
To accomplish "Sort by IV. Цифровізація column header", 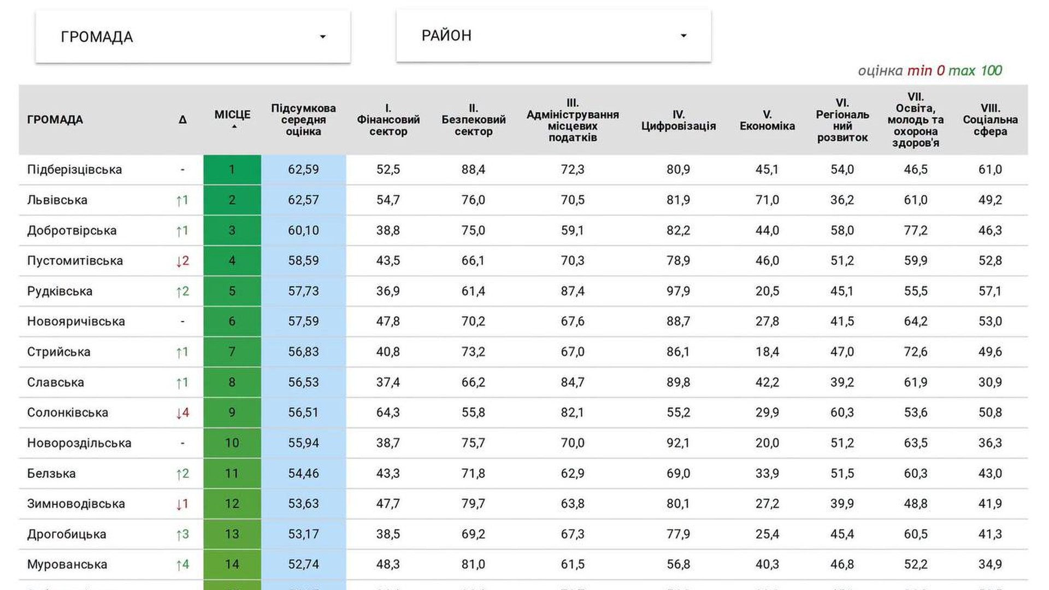I will [x=678, y=120].
